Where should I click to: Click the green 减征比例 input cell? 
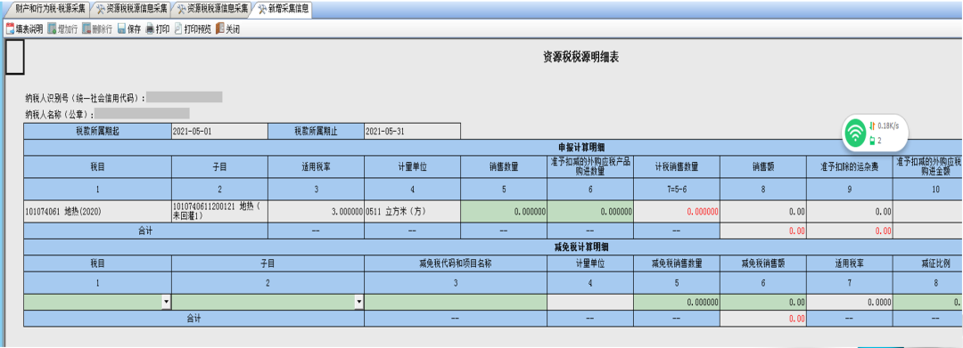coord(927,302)
